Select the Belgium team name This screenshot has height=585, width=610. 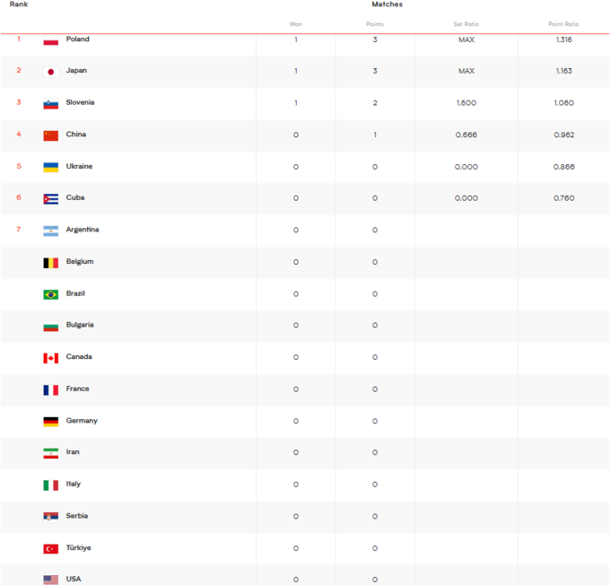click(x=80, y=262)
